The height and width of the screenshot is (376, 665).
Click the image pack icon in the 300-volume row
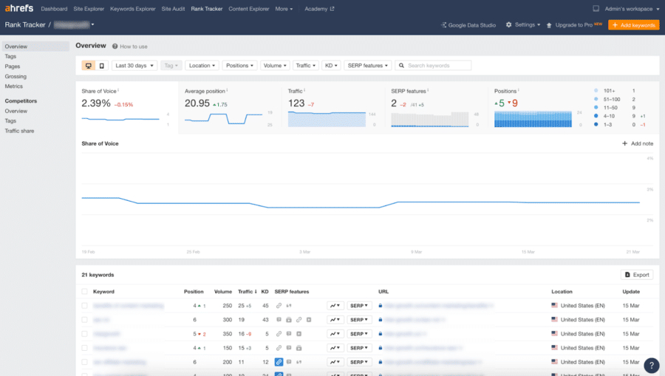pos(289,320)
